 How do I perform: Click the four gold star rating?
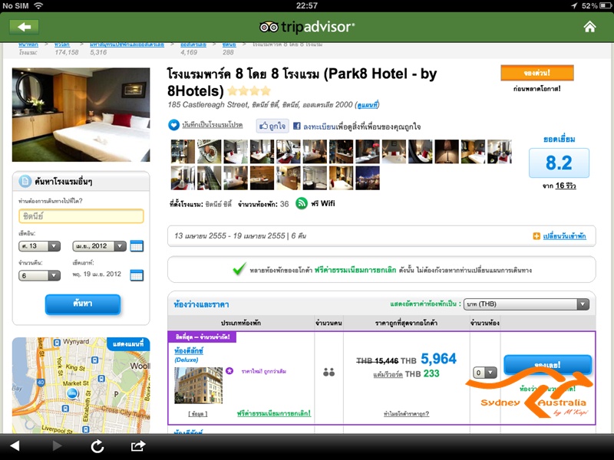249,91
